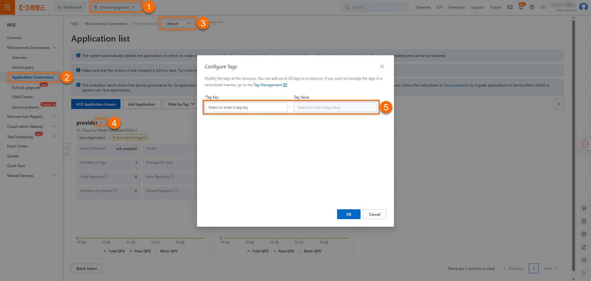Show info for Error Requests
The width and height of the screenshot is (591, 281).
tap(173, 176)
